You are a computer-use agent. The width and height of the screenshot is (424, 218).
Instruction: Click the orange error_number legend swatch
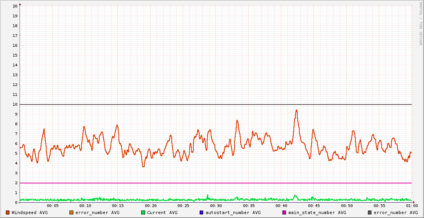coord(71,213)
